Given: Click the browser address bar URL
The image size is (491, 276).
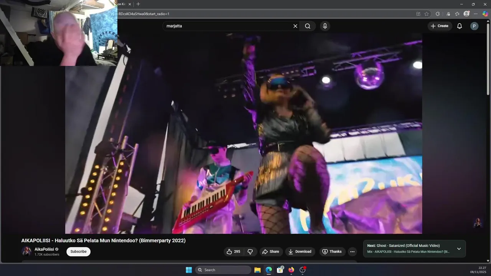Looking at the screenshot, I should [144, 14].
